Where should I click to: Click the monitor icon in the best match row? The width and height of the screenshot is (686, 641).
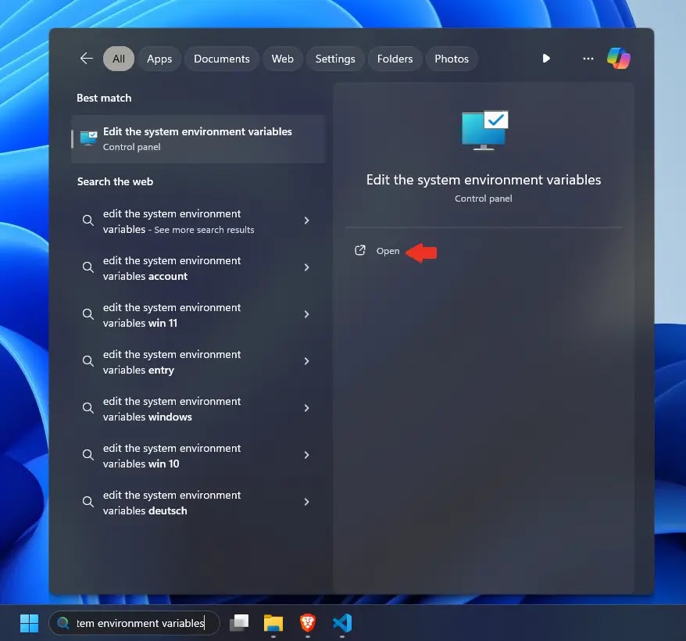tap(89, 138)
